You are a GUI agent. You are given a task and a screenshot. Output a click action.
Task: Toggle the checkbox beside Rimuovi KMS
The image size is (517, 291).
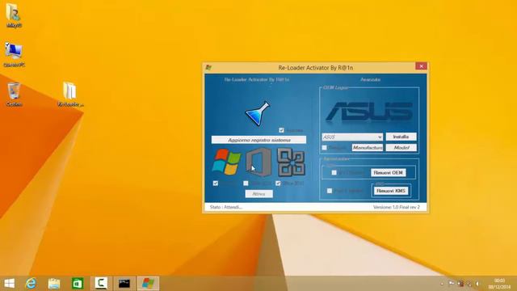pyautogui.click(x=330, y=191)
